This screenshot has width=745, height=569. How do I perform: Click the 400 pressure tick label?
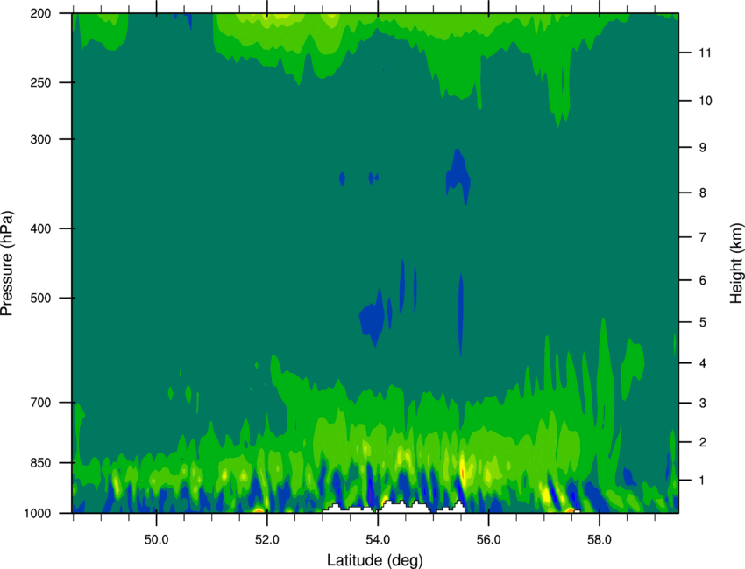click(x=41, y=228)
